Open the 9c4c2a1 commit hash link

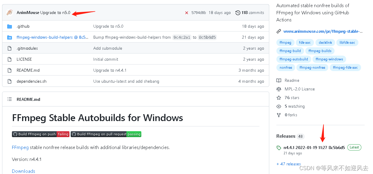pyautogui.click(x=182, y=37)
